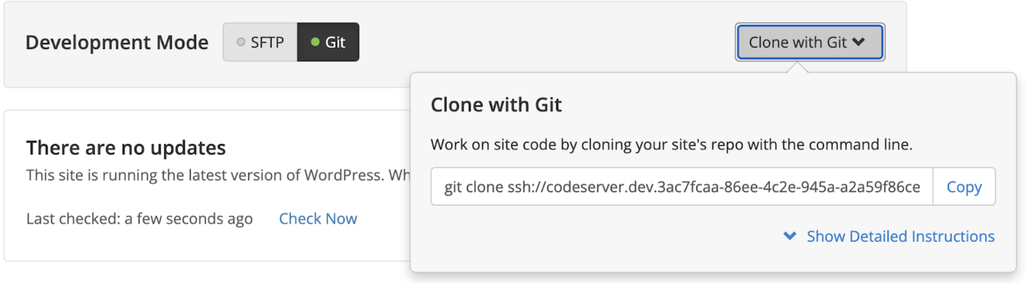Image resolution: width=1026 pixels, height=283 pixels.
Task: Click the green Git status dot
Action: click(315, 42)
